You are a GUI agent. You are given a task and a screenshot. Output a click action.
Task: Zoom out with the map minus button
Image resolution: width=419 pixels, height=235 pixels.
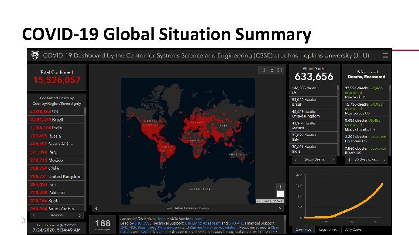pyautogui.click(x=280, y=194)
